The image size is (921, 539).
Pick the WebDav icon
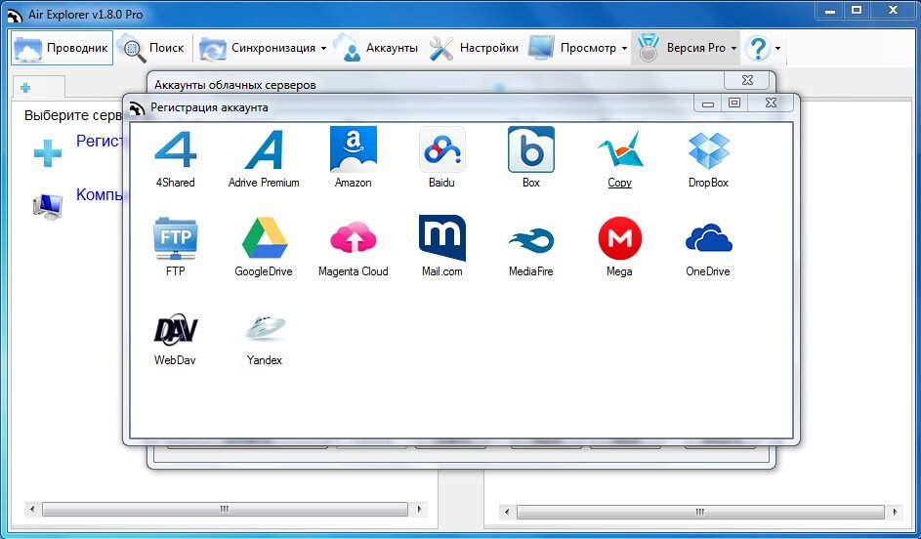coord(175,329)
